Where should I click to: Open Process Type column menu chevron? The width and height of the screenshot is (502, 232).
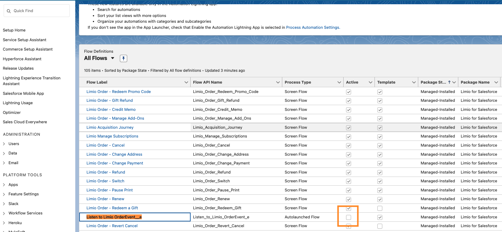click(339, 82)
